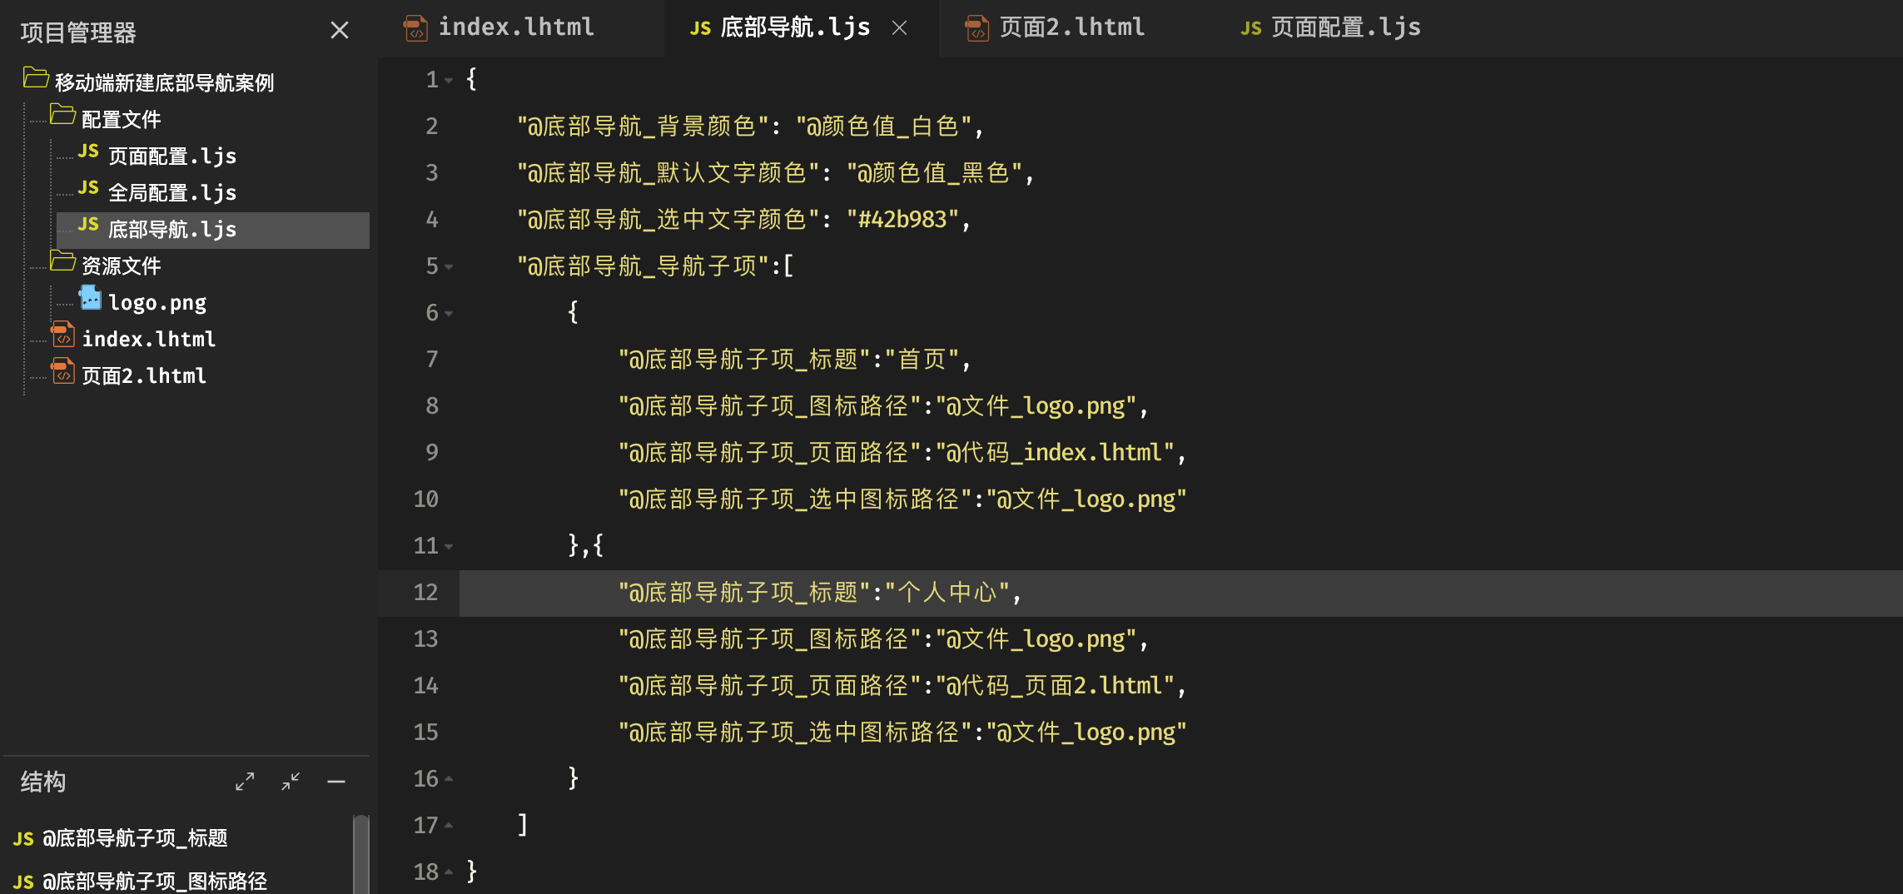Switch to the index.lhtml tab
This screenshot has width=1903, height=894.
[x=516, y=27]
